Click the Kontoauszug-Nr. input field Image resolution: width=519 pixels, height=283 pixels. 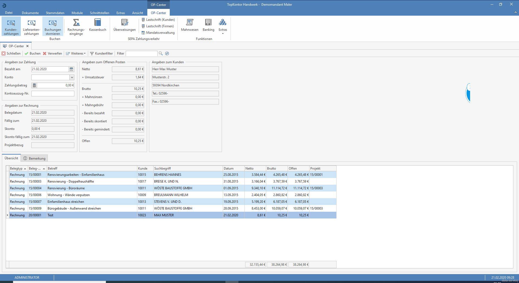pos(53,93)
